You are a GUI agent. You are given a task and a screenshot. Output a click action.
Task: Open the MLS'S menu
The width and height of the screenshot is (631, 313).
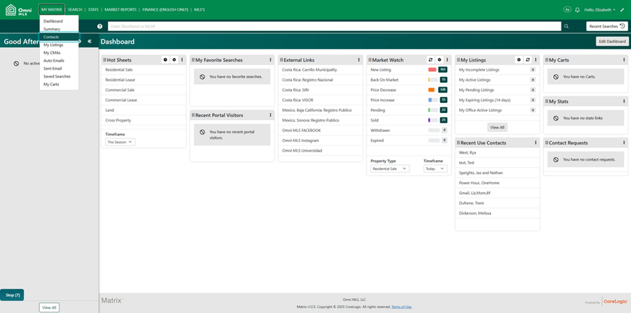199,10
